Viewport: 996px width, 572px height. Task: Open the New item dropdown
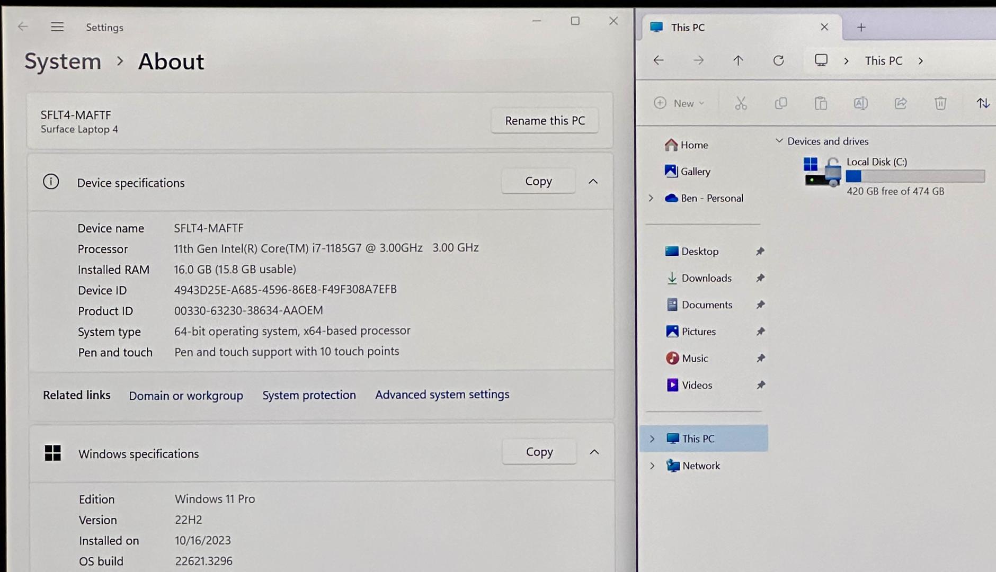pyautogui.click(x=679, y=103)
